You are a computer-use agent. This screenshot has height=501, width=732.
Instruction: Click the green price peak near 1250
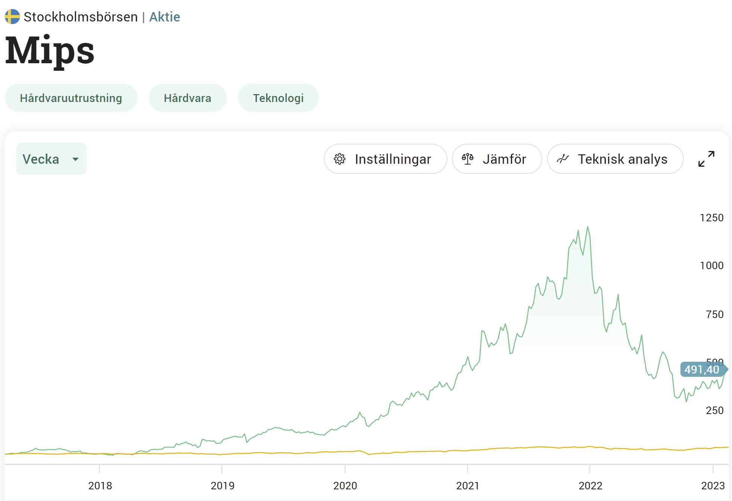tap(587, 227)
